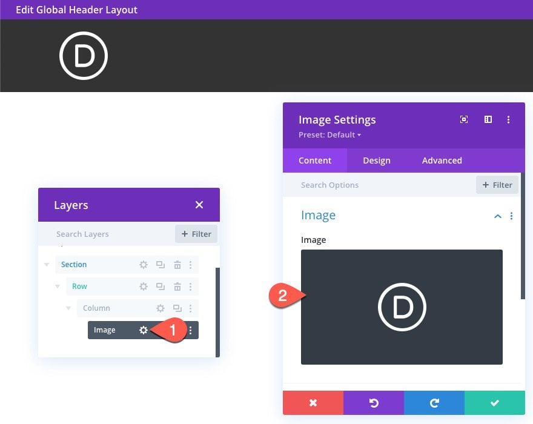Click the Divi logo image preview thumbnail
533x424 pixels.
tap(402, 307)
